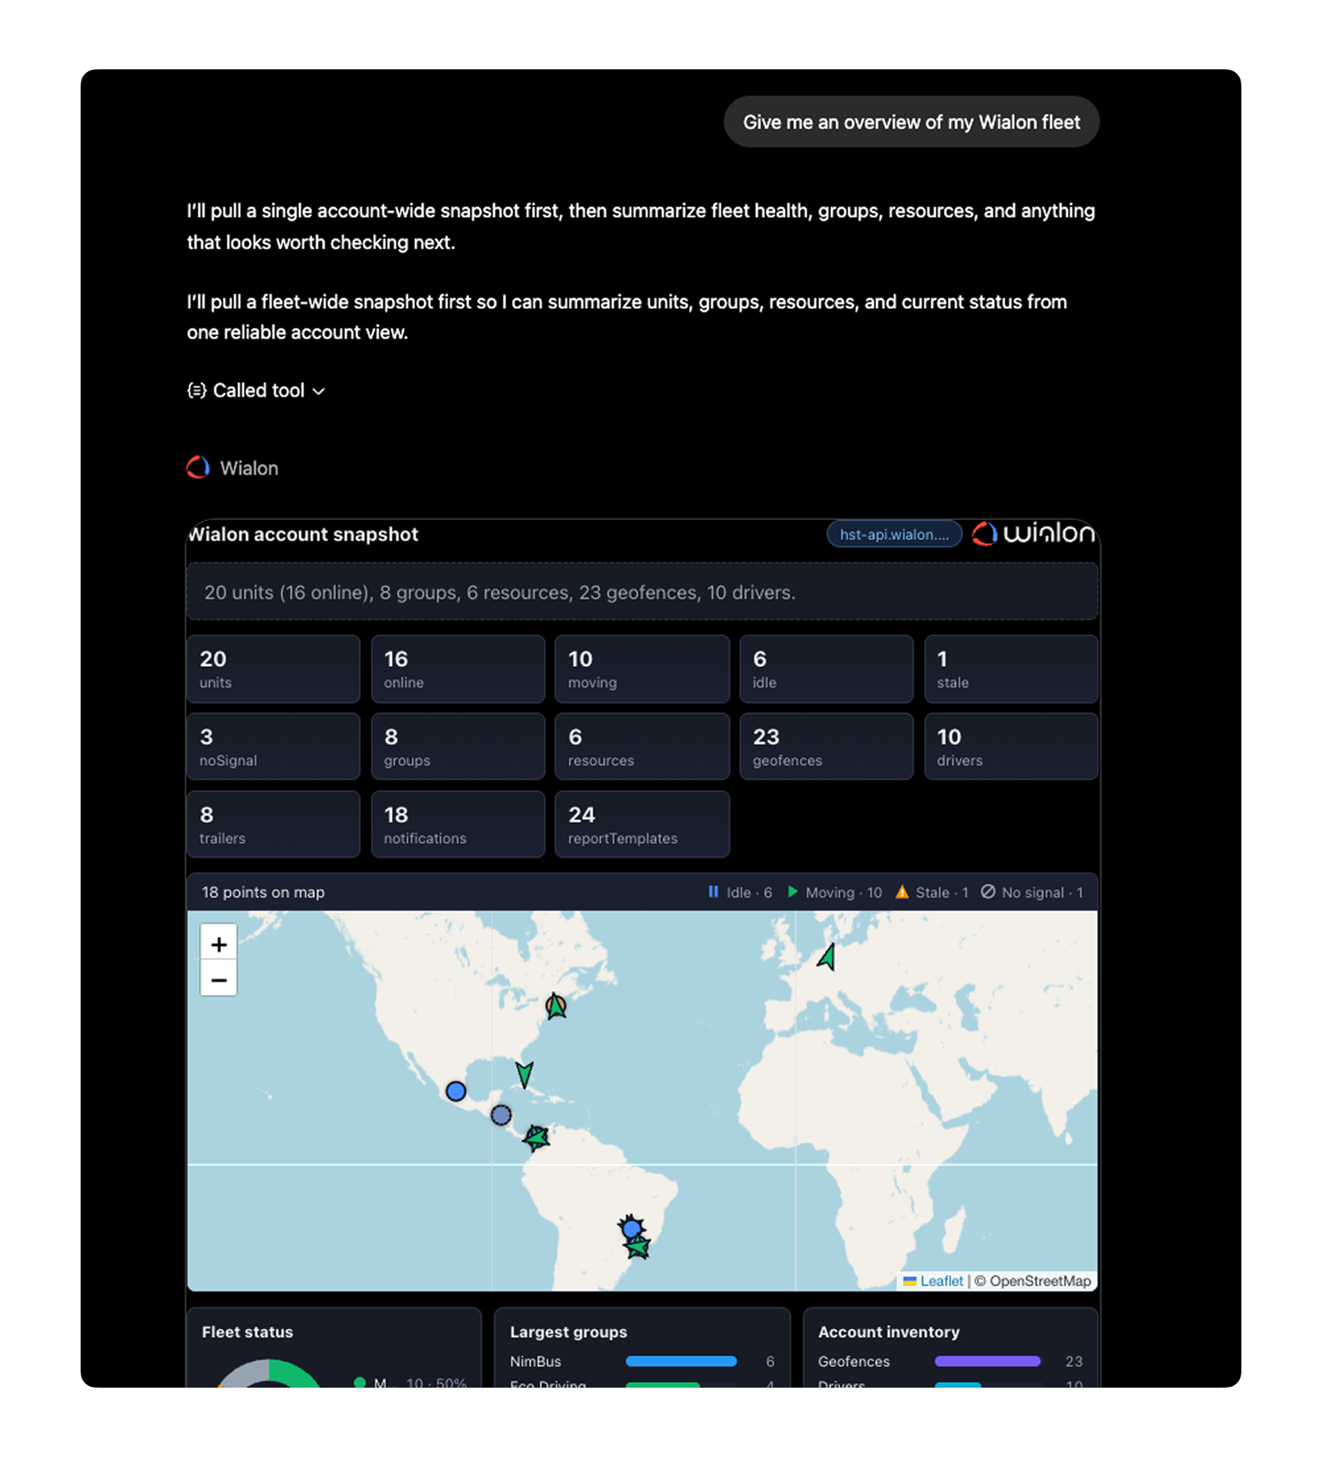The width and height of the screenshot is (1322, 1457).
Task: Open the OpenStreetMap attribution link
Action: click(x=1040, y=1280)
